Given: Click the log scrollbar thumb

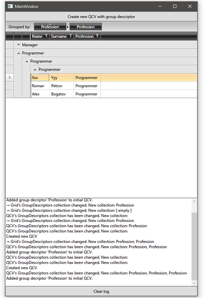Looking at the screenshot, I should (194, 246).
